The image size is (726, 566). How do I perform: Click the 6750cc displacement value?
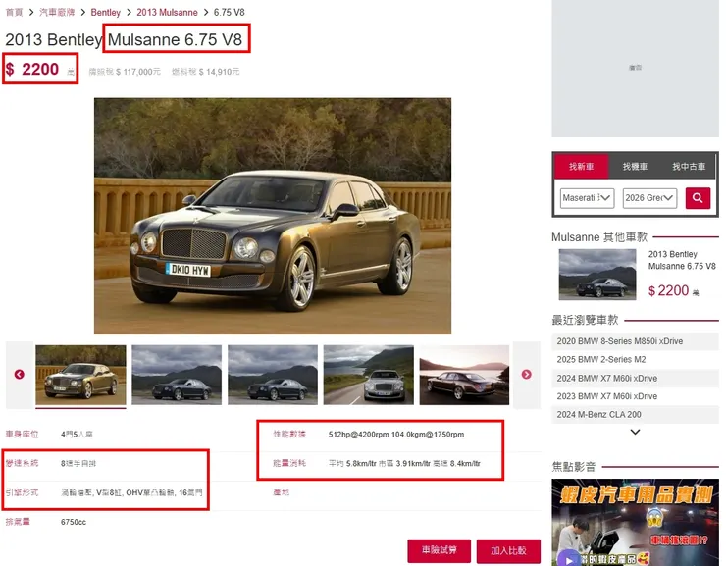pos(74,522)
